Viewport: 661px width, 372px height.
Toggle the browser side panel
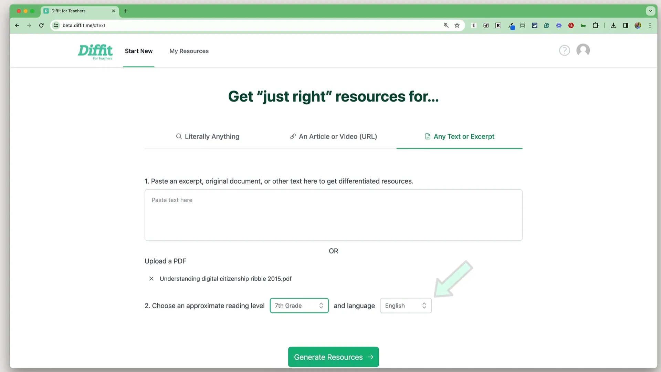point(626,25)
